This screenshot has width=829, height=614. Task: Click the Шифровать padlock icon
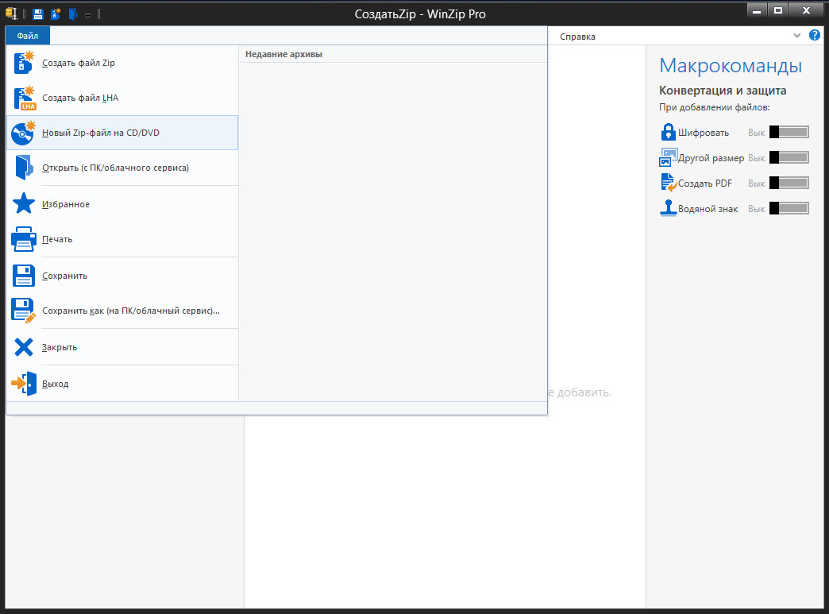669,132
